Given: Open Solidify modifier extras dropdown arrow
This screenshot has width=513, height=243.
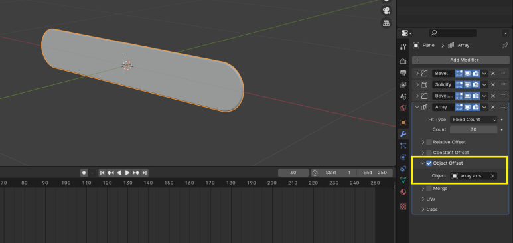Looking at the screenshot, I should tap(484, 84).
